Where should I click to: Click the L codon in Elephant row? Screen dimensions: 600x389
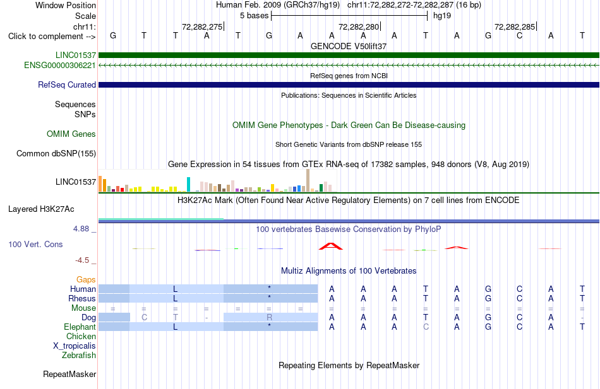coord(175,327)
